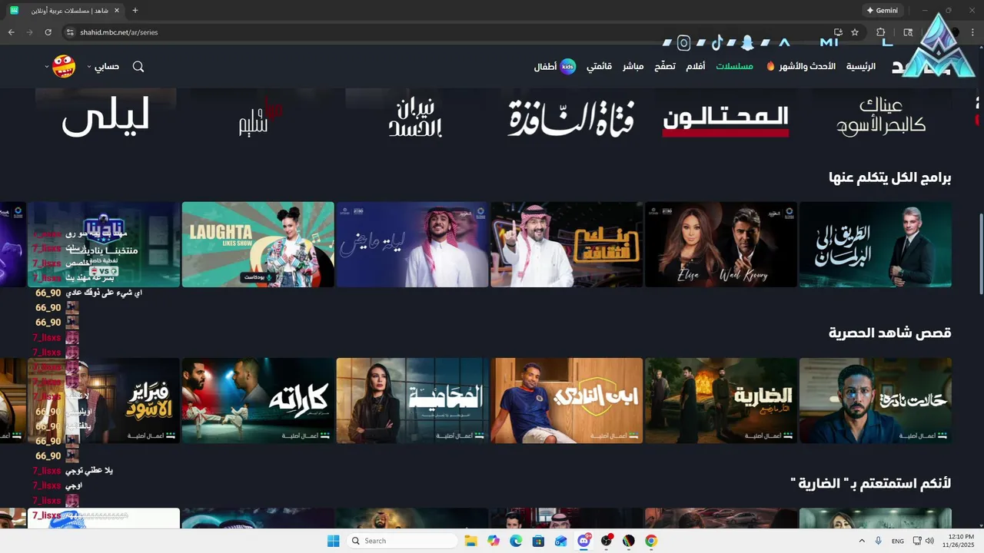Open الطريق إلى البرلمان show thumbnail
The width and height of the screenshot is (984, 553).
tap(876, 244)
